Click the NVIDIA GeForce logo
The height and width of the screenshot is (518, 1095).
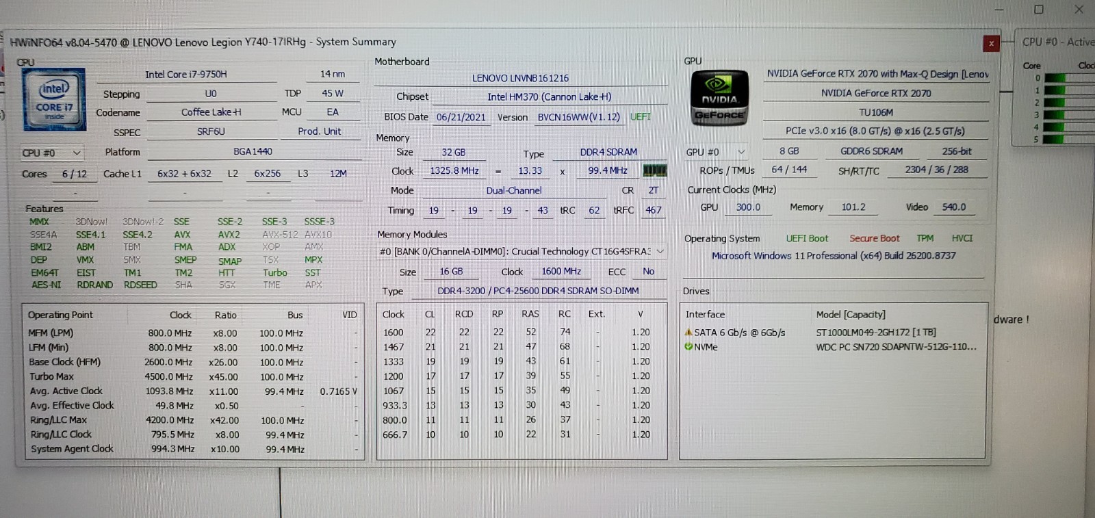click(719, 99)
